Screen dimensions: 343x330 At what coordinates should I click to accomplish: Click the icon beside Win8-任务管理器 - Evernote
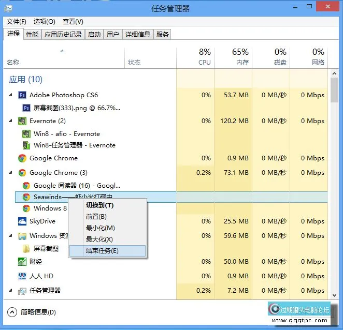(26, 145)
